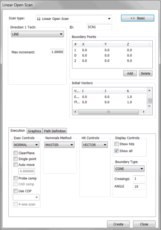Click the Add boundary point button
161x230 pixels.
(x=130, y=73)
